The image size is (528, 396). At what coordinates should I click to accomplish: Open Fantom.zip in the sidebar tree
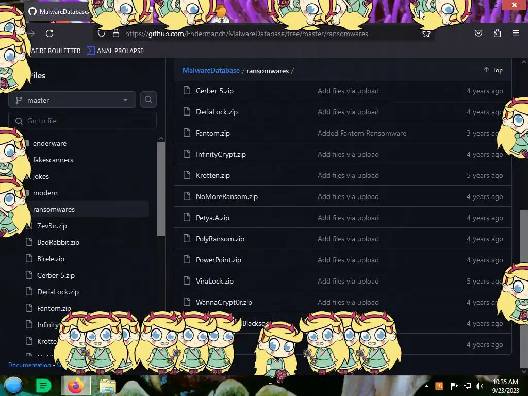click(x=54, y=308)
